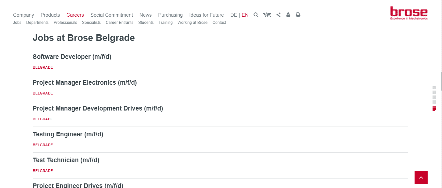The height and width of the screenshot is (188, 442).
Task: Click the print page icon
Action: coord(298,15)
